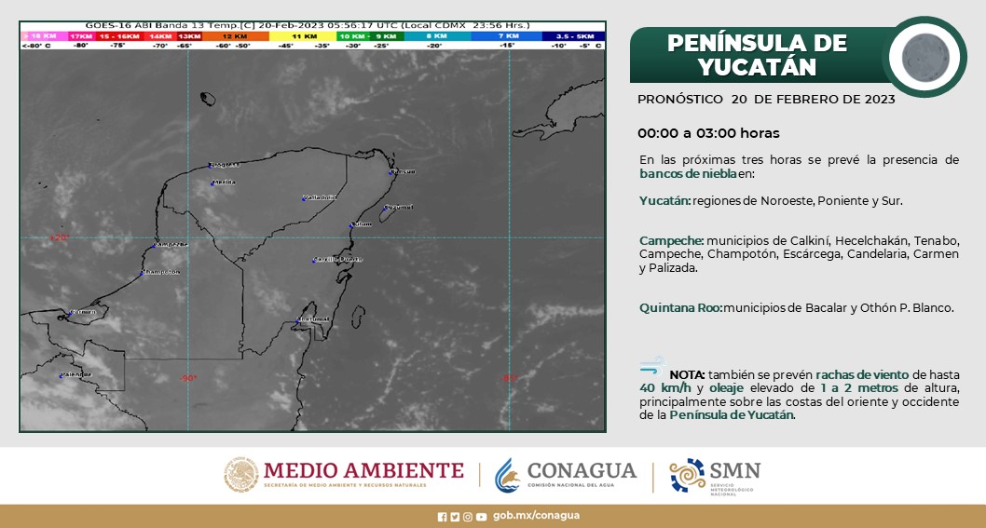Select the blue 7 KM legend swatch
The width and height of the screenshot is (986, 528).
(508, 36)
